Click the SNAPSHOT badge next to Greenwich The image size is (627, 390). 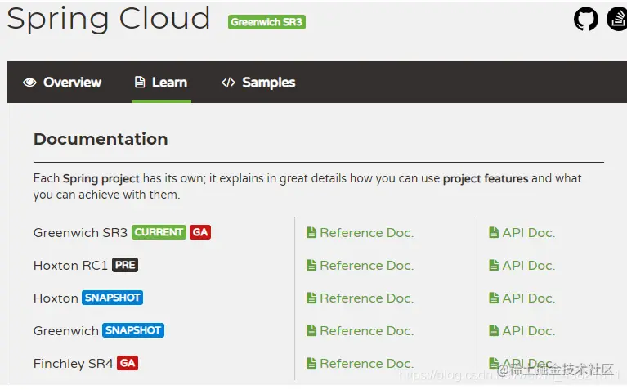133,330
